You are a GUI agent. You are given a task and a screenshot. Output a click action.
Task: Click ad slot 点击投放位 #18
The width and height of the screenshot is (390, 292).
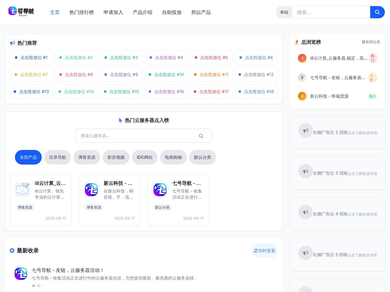coord(256,92)
